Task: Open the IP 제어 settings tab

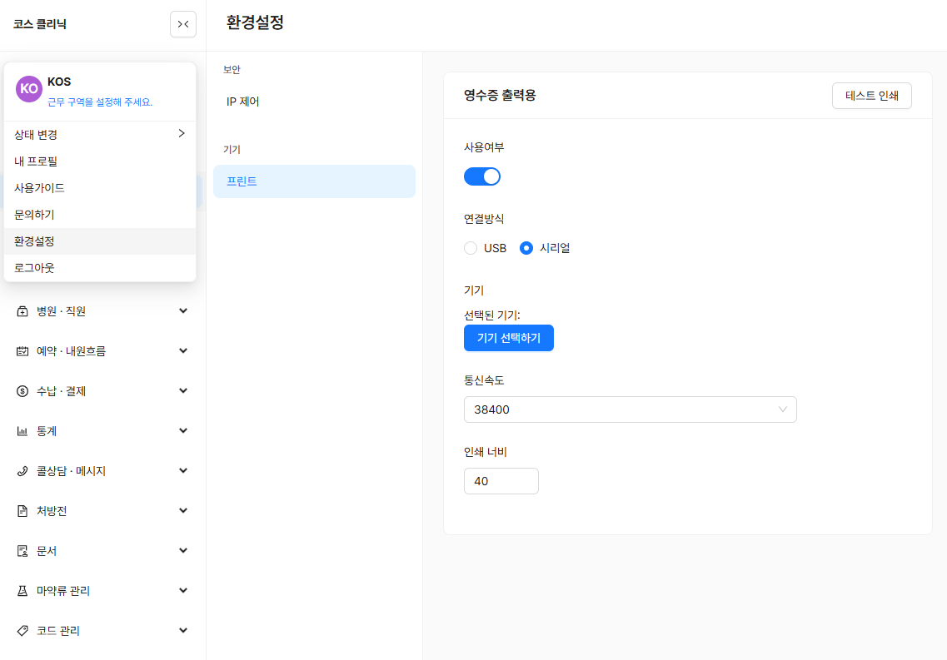Action: 243,102
